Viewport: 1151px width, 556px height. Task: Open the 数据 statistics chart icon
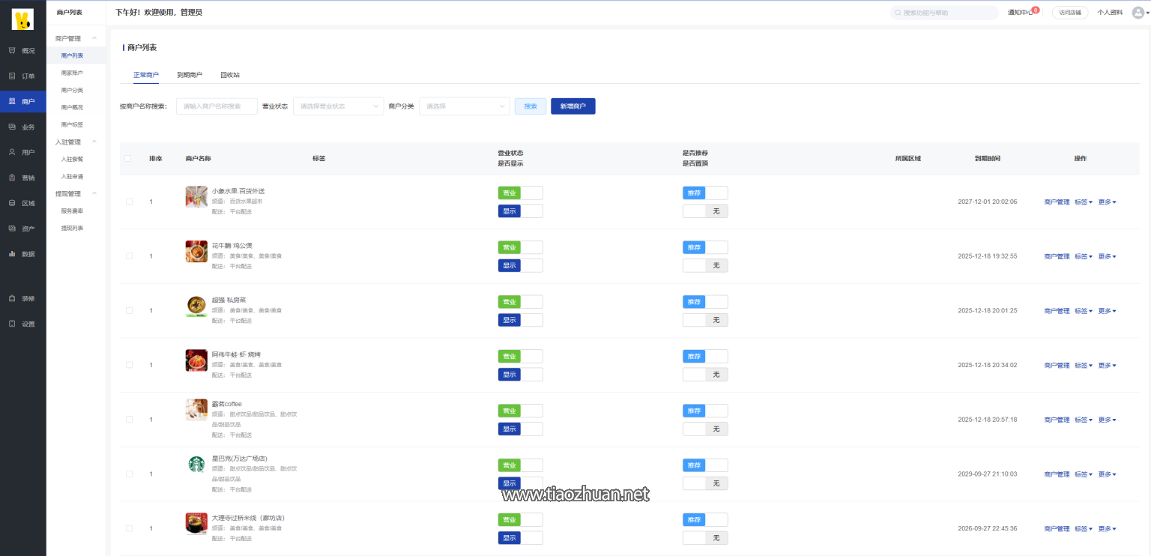pyautogui.click(x=12, y=254)
